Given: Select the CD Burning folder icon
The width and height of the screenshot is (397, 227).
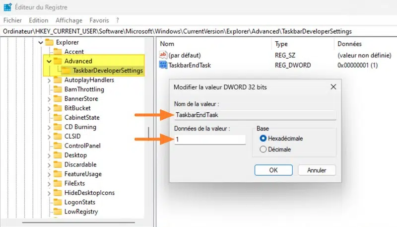Looking at the screenshot, I should point(58,127).
